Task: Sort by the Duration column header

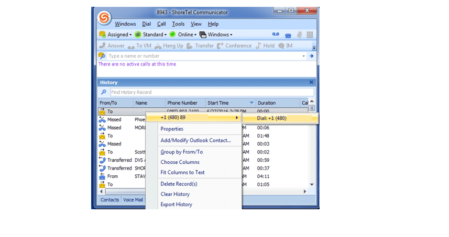Action: (278, 103)
